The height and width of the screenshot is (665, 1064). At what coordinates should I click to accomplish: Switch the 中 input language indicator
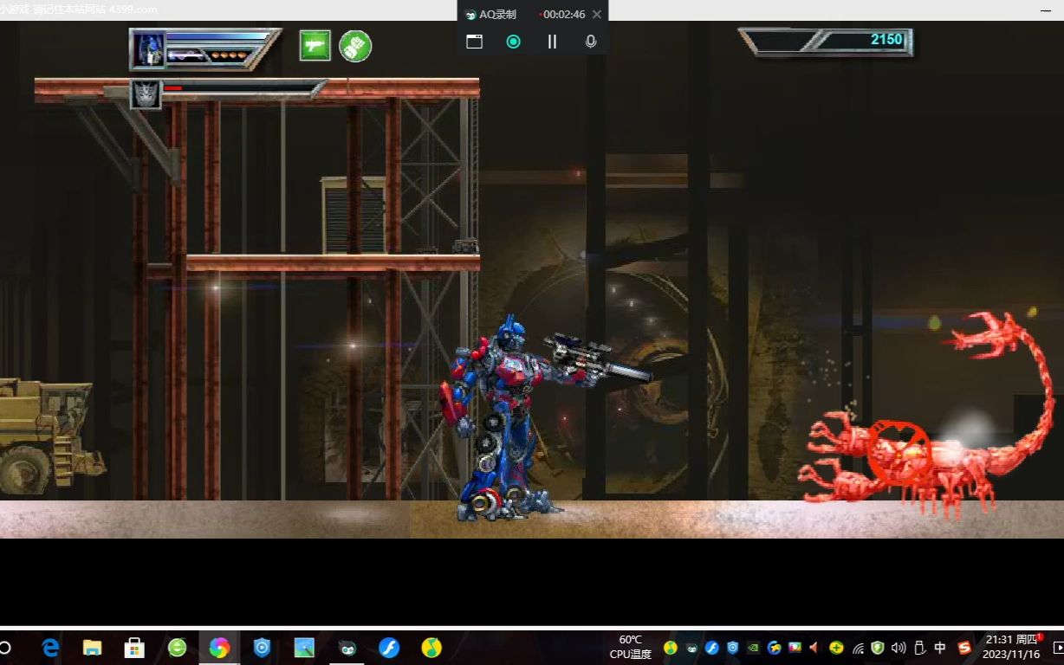coord(940,647)
